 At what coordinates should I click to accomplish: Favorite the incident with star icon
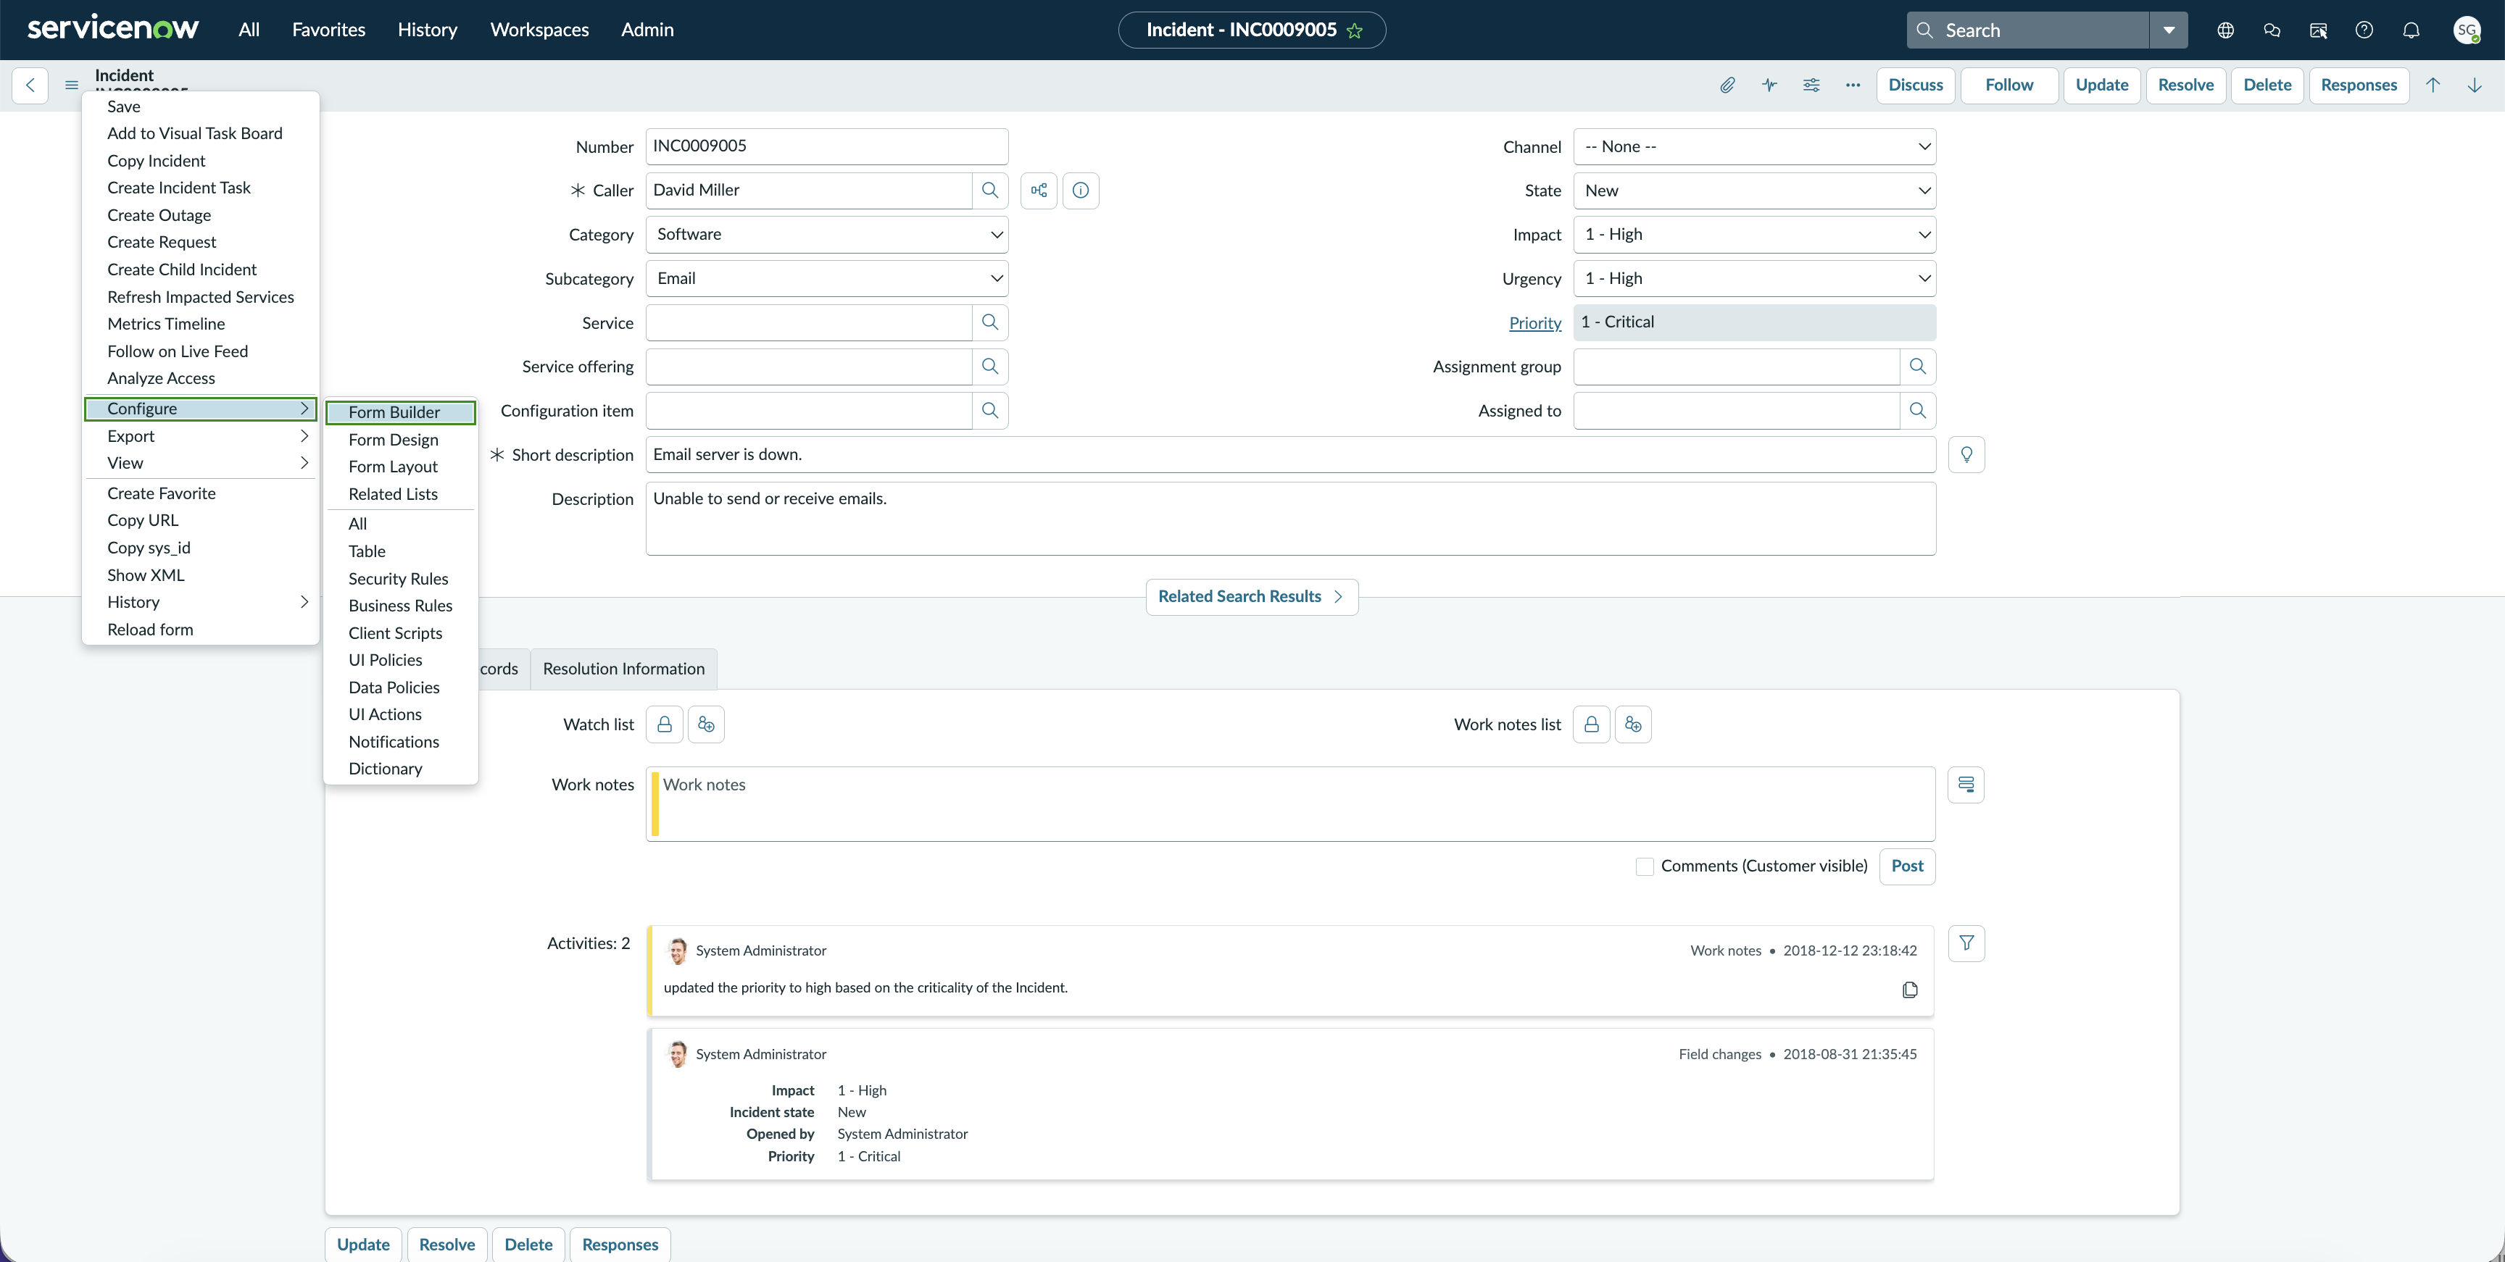pos(1355,30)
